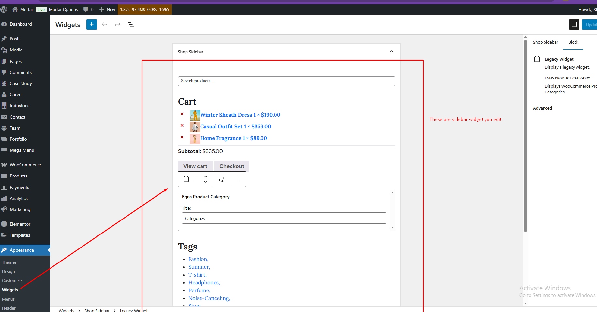Open WooCommerce admin menu

pos(25,165)
